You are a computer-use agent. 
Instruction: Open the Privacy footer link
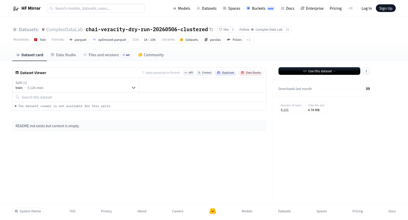pyautogui.click(x=106, y=211)
